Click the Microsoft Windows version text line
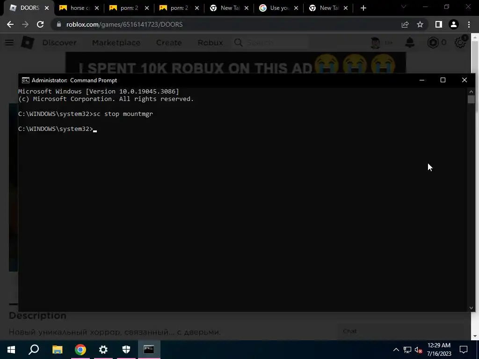This screenshot has width=479, height=359. point(99,91)
